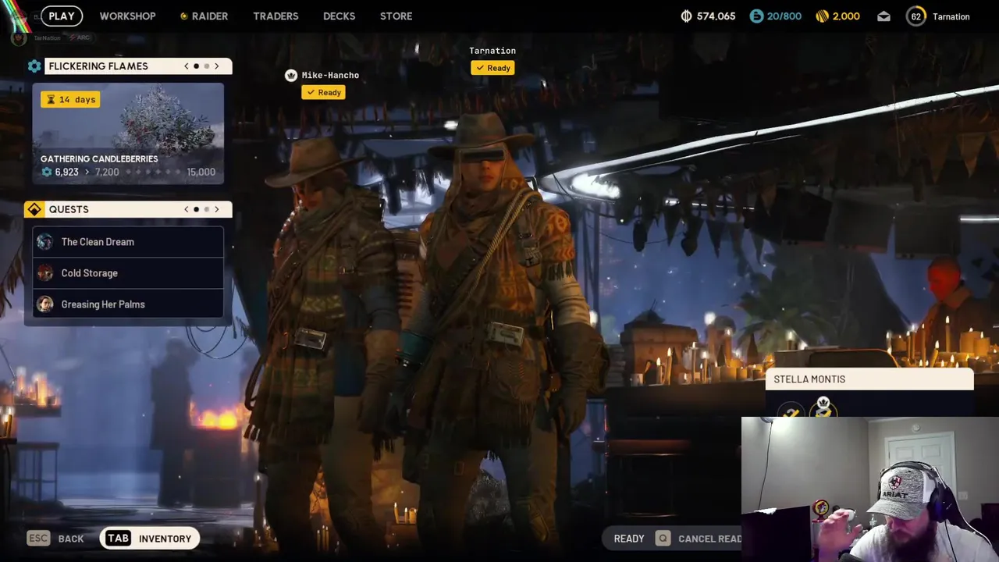The image size is (999, 562).
Task: Click the gold coins icon beside 2,000
Action: coord(822,16)
